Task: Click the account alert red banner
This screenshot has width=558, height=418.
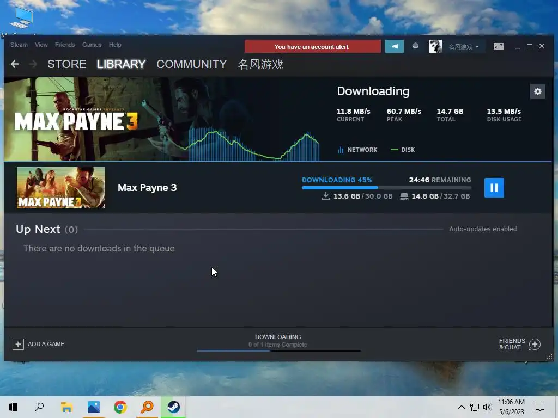Action: coord(312,47)
